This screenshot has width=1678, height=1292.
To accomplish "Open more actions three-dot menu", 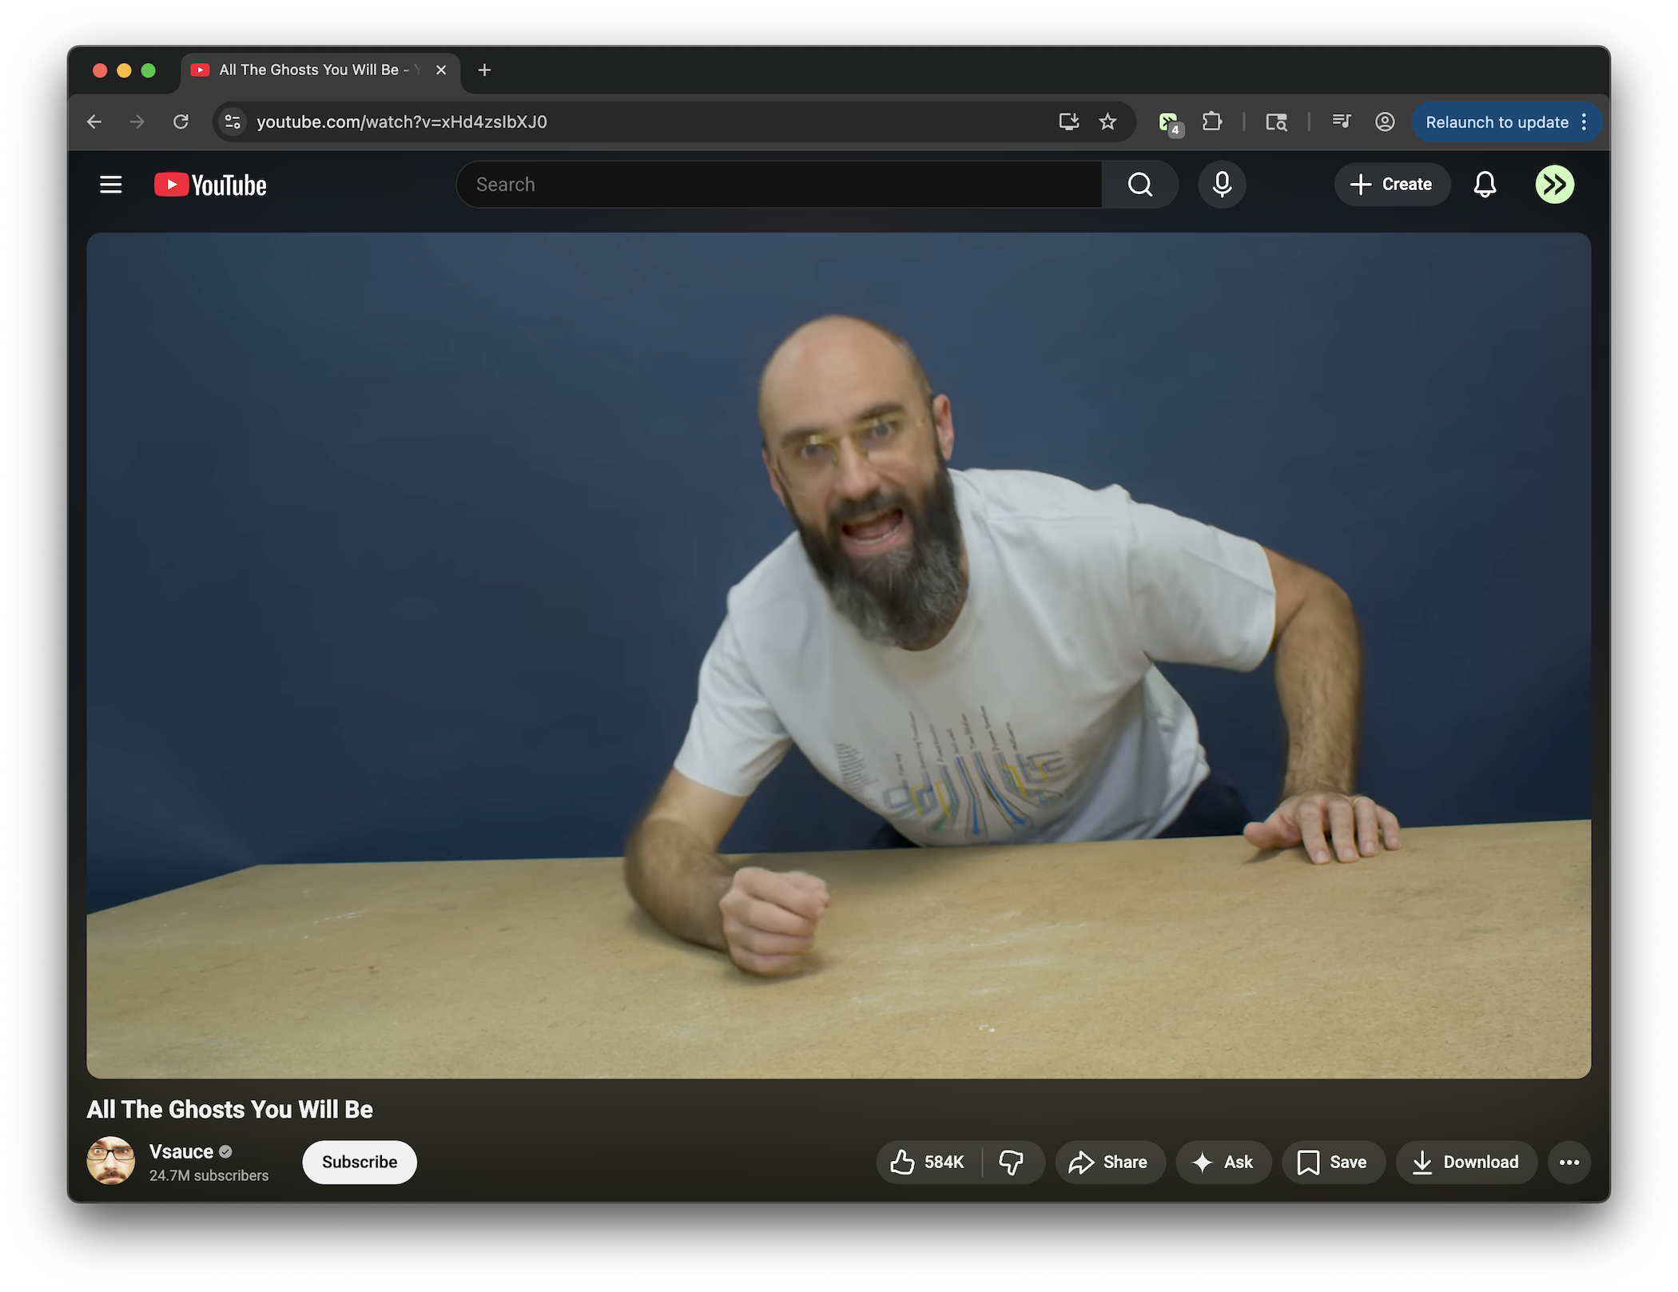I will (x=1569, y=1162).
